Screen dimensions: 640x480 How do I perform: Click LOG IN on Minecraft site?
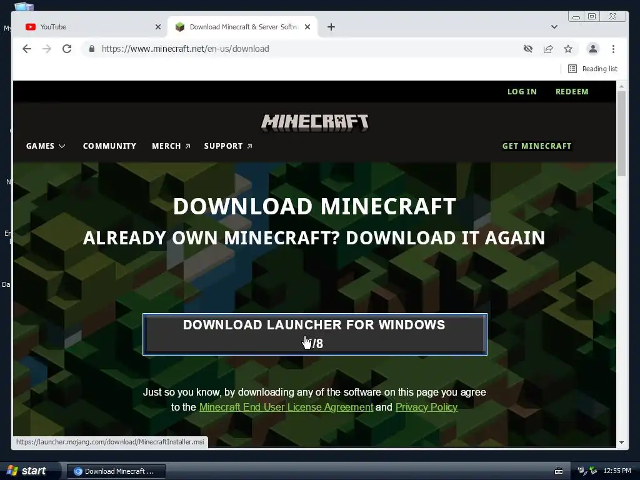[522, 92]
